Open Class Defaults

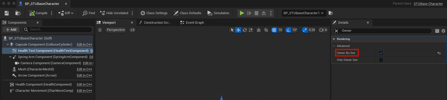187,13
